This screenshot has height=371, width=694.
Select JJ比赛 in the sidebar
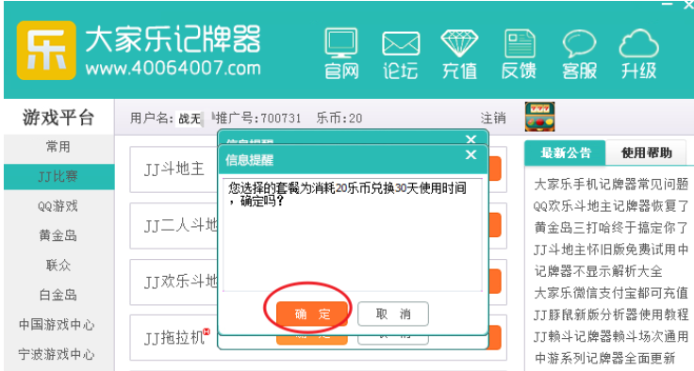(x=58, y=176)
